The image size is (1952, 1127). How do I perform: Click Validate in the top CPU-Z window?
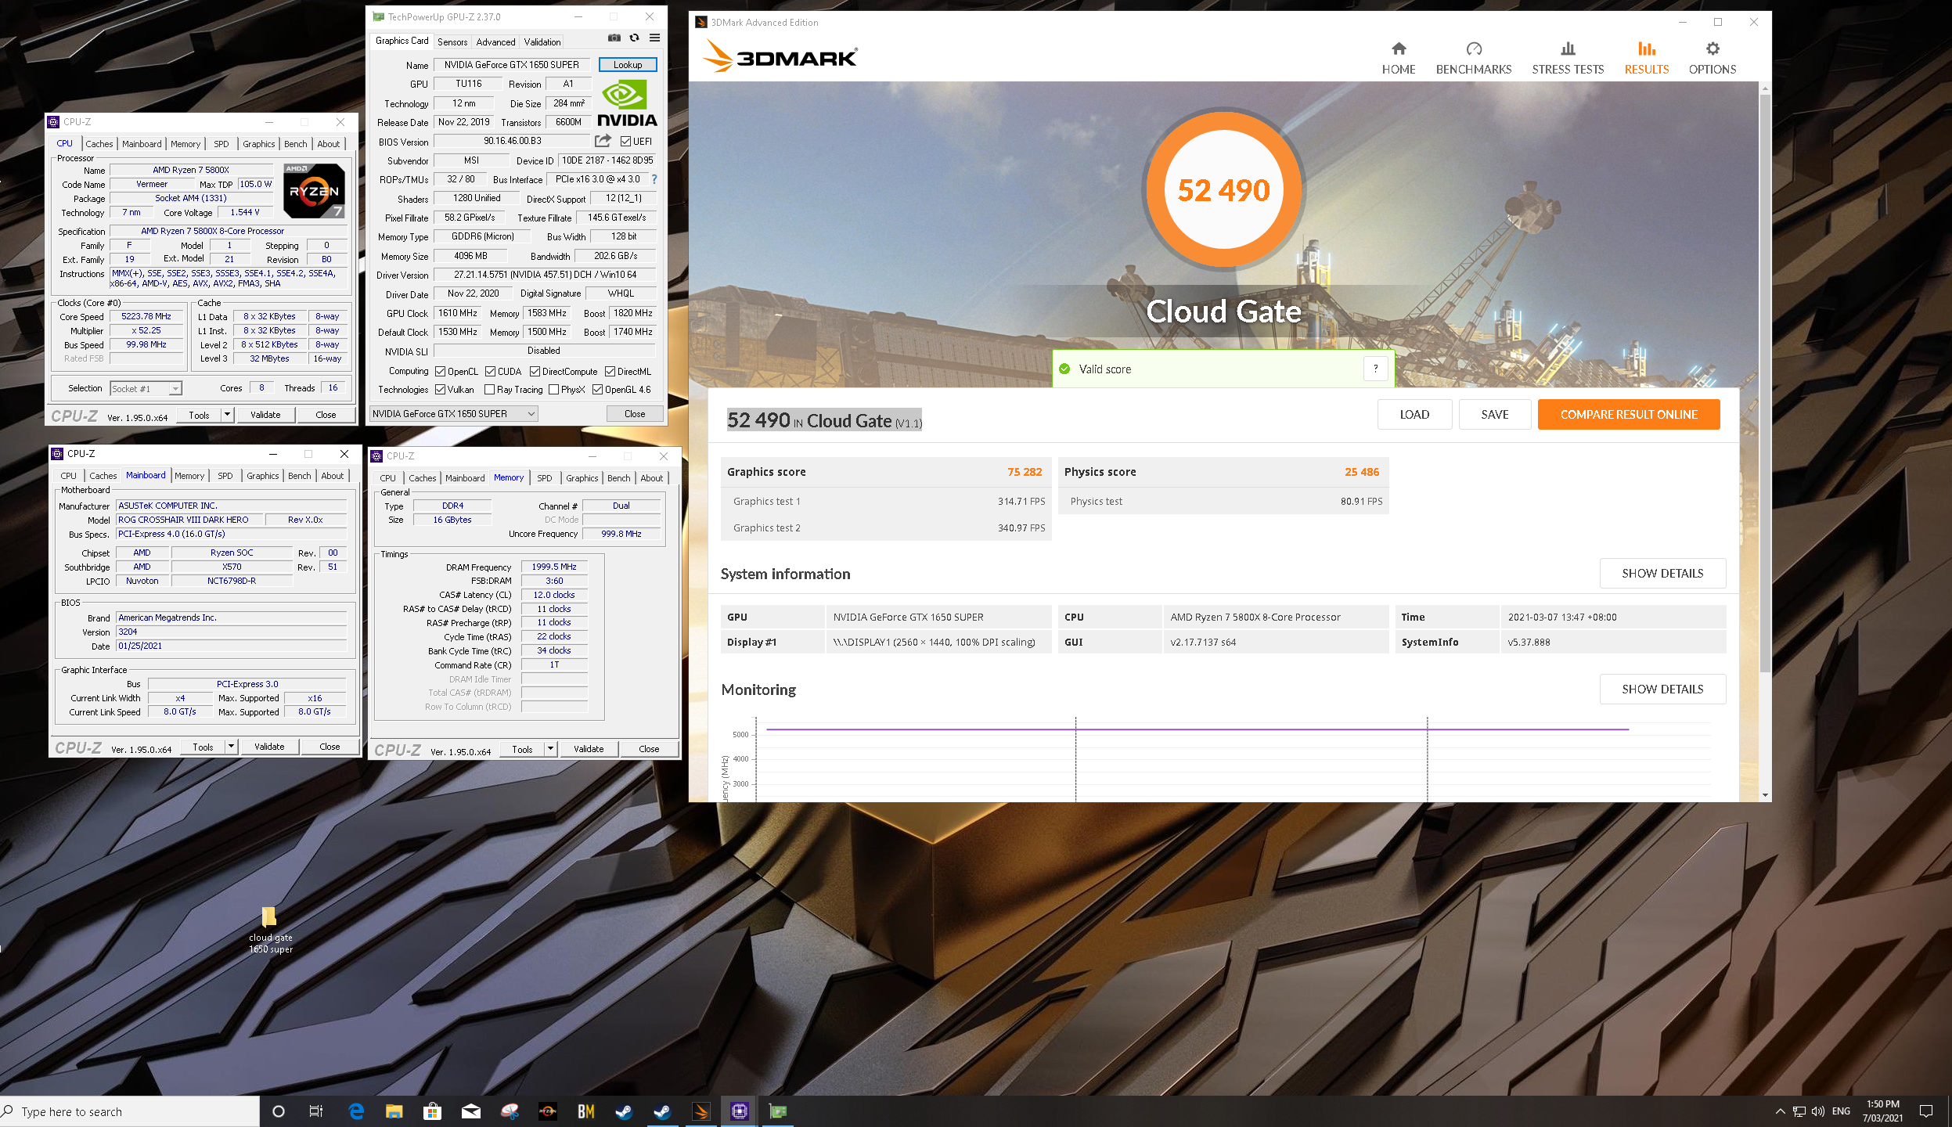pos(265,415)
